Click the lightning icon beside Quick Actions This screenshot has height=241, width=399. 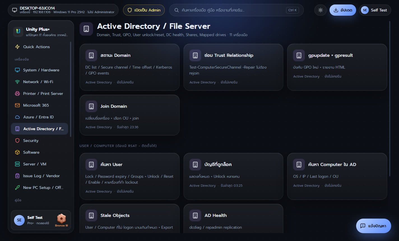point(17,47)
